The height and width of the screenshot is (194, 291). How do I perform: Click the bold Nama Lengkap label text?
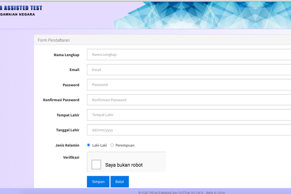click(x=66, y=55)
